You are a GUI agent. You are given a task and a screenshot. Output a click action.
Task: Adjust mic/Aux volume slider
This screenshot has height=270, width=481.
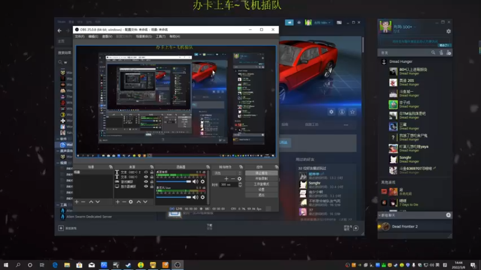pyautogui.click(x=174, y=197)
